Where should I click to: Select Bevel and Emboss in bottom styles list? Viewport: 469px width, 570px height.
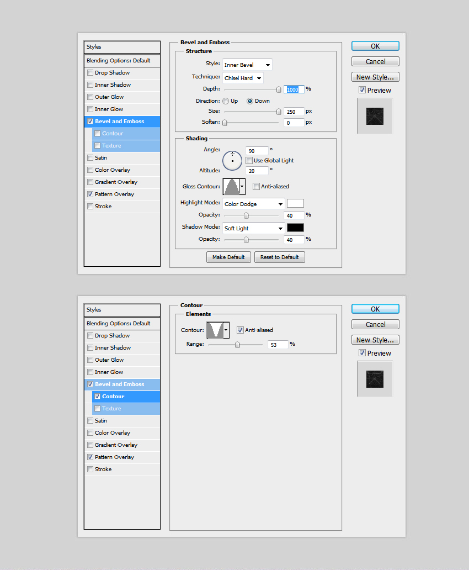click(122, 384)
